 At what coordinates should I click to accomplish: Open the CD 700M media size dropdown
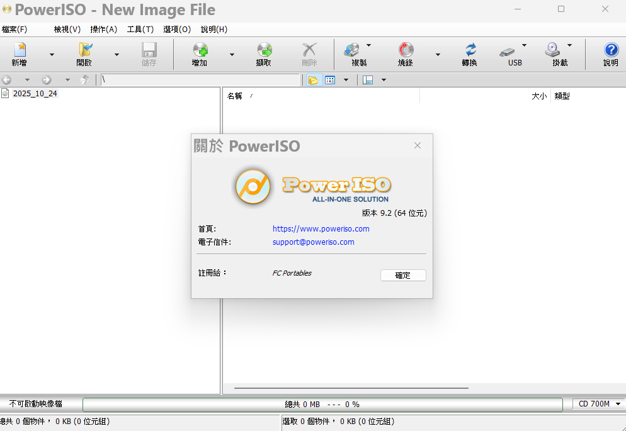[x=598, y=404]
